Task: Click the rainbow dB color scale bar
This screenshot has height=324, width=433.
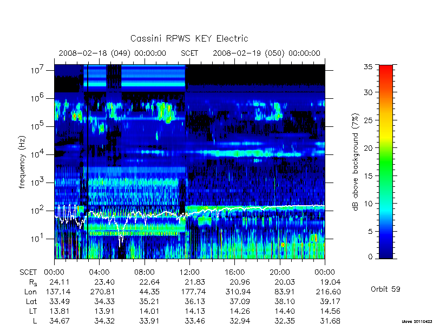Action: pyautogui.click(x=386, y=161)
